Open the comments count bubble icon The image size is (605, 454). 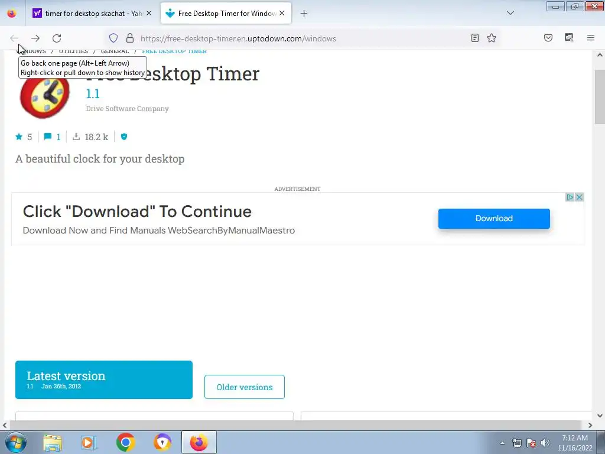(48, 137)
